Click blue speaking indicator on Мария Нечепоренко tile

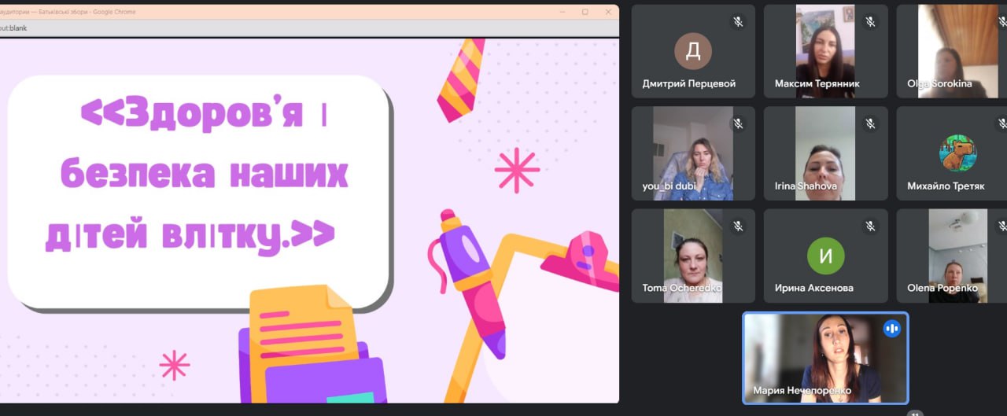[891, 329]
